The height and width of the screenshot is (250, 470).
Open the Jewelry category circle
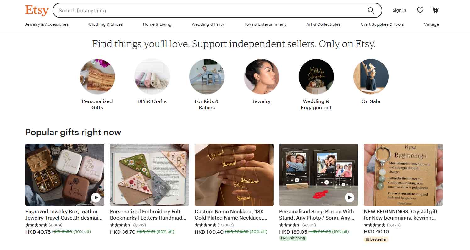point(262,77)
